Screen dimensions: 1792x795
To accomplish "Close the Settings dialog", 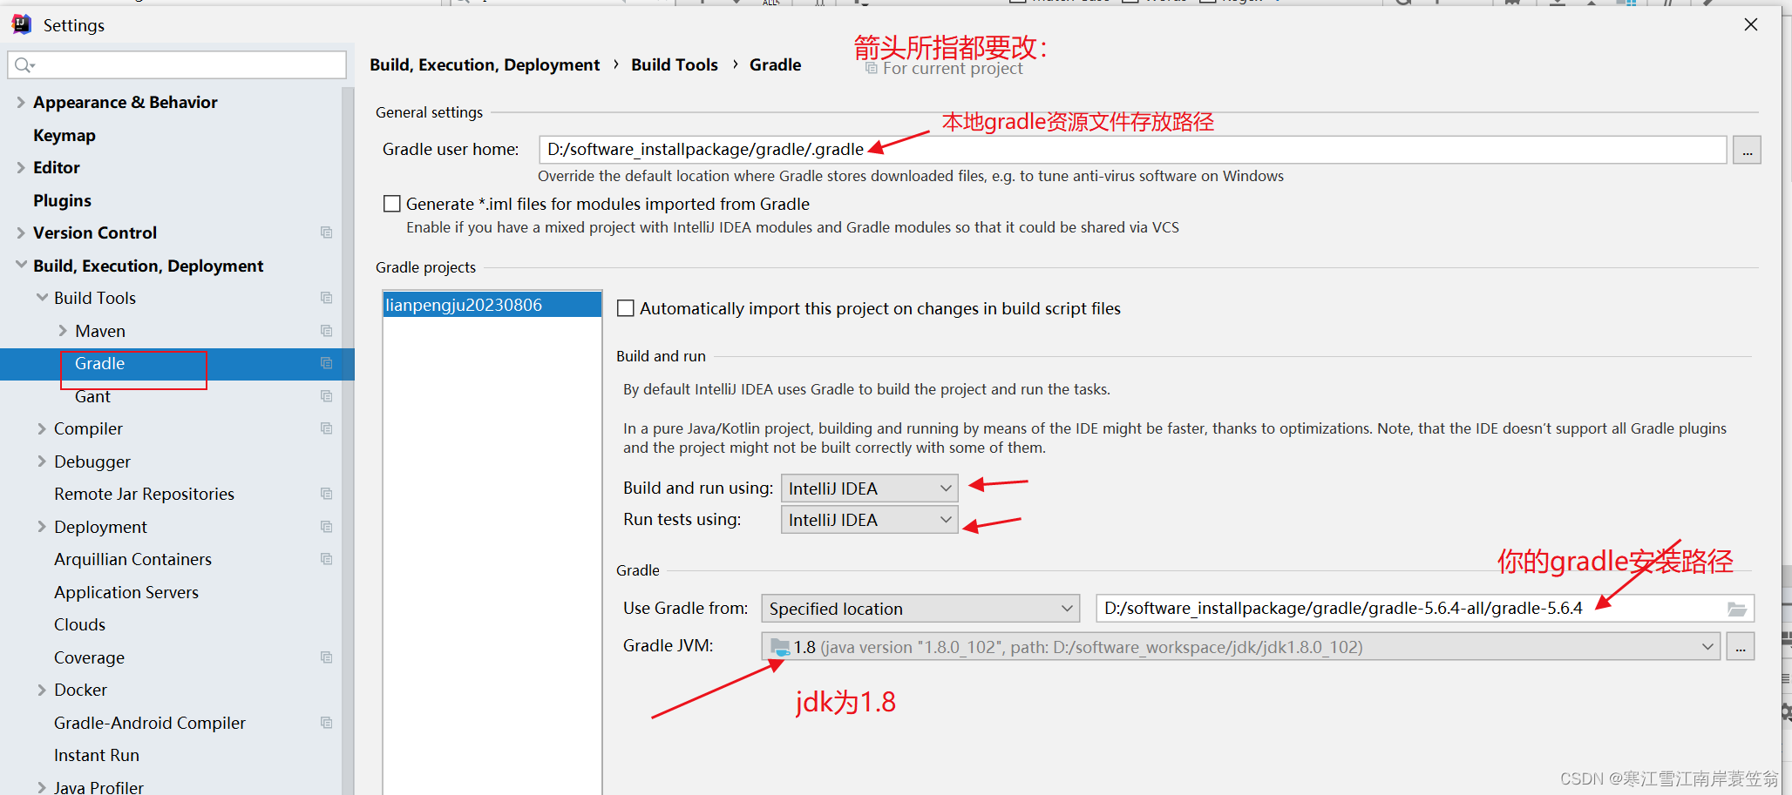I will pyautogui.click(x=1751, y=24).
